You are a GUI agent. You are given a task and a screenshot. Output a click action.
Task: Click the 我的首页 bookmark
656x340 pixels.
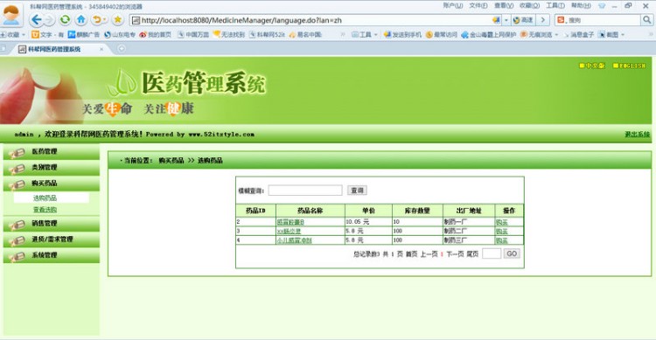(x=155, y=35)
